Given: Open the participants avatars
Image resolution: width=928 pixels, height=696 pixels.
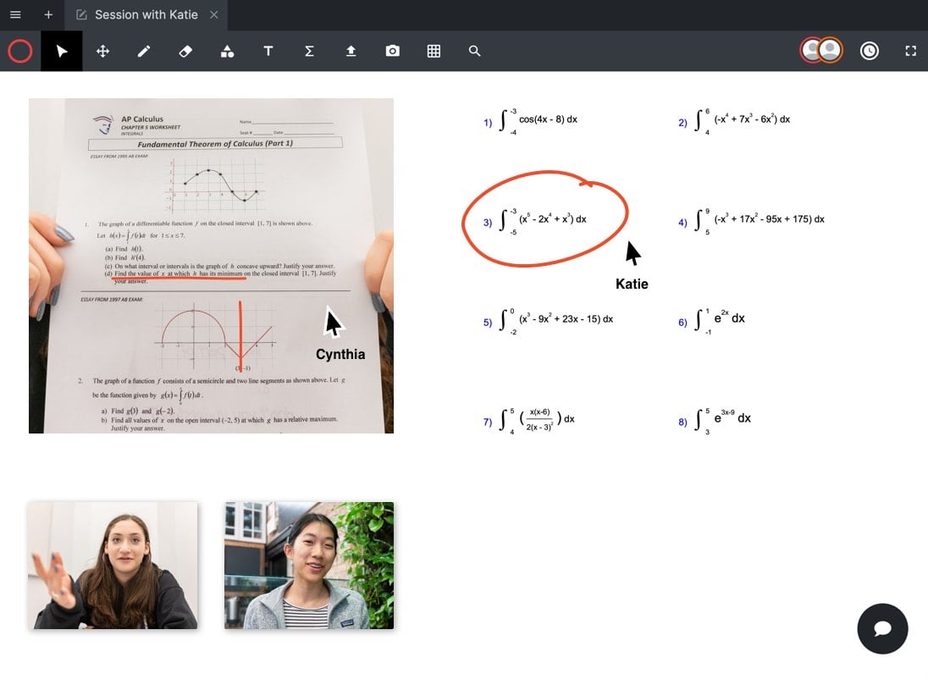Looking at the screenshot, I should [x=821, y=50].
